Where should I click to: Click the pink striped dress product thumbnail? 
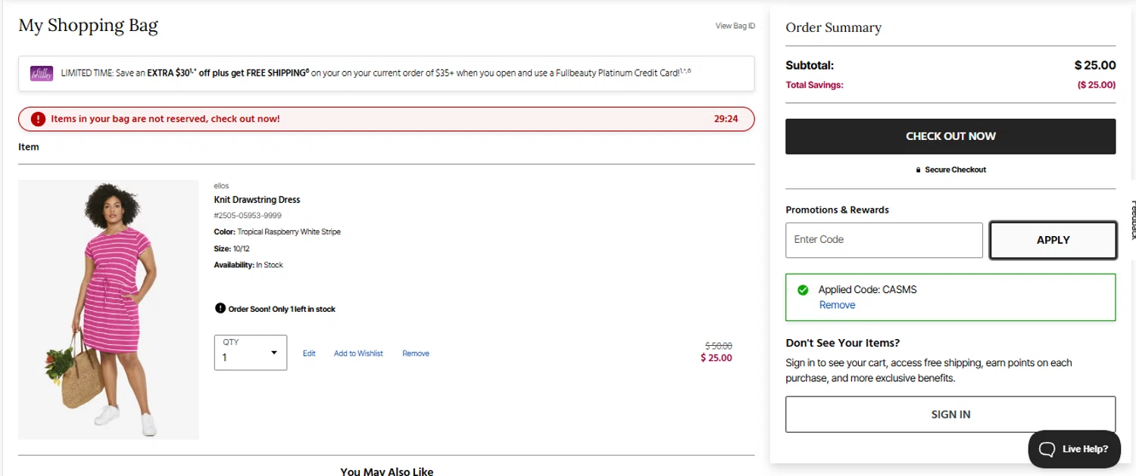(x=108, y=310)
